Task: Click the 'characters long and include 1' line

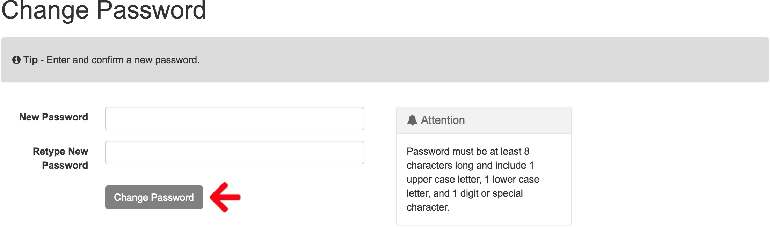Action: point(470,166)
